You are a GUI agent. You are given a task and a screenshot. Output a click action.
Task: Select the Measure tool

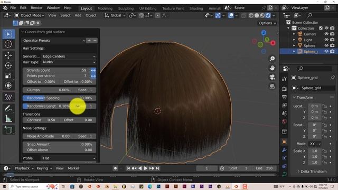coord(8,118)
